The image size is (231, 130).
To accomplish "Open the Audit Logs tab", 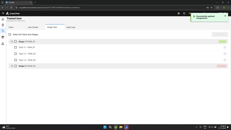I will pos(71,27).
